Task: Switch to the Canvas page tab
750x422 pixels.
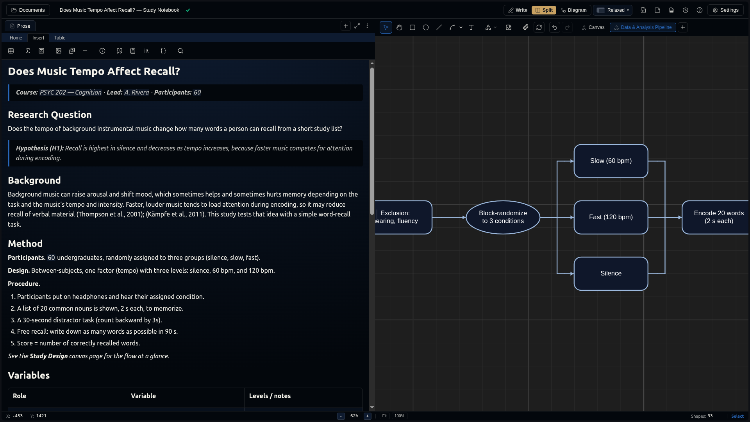Action: point(593,27)
